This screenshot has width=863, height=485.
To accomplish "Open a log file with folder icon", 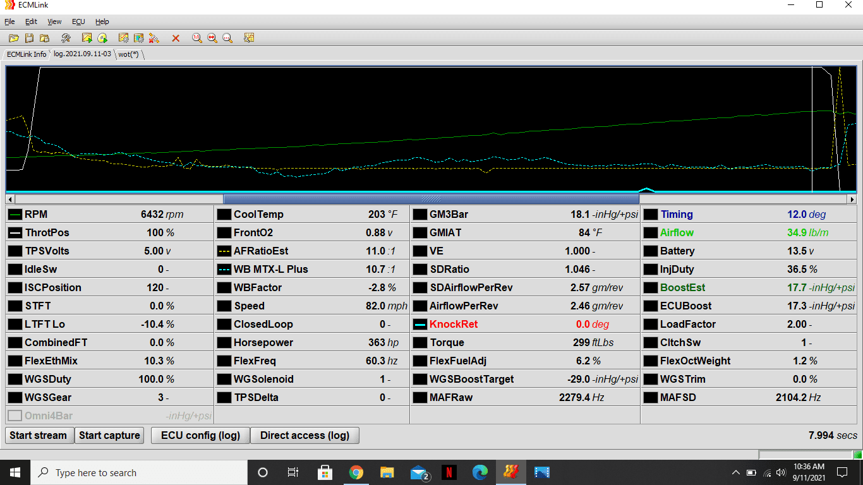I will (x=13, y=38).
